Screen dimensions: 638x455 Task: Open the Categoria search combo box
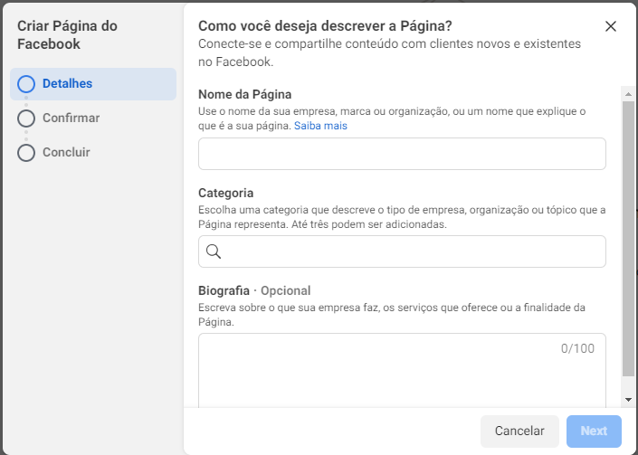[x=402, y=251]
